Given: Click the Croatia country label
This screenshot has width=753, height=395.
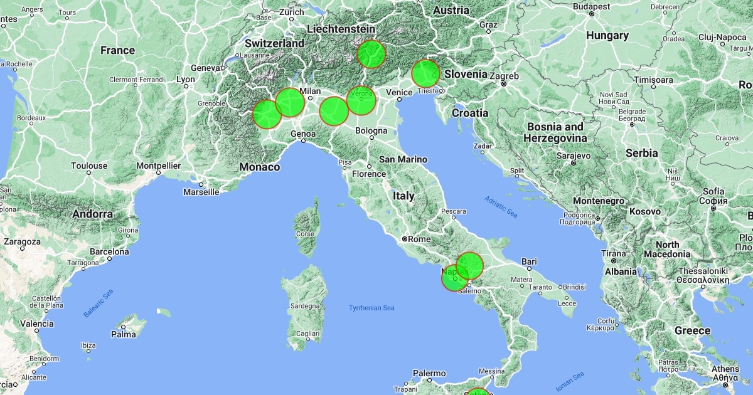Looking at the screenshot, I should pyautogui.click(x=470, y=113).
